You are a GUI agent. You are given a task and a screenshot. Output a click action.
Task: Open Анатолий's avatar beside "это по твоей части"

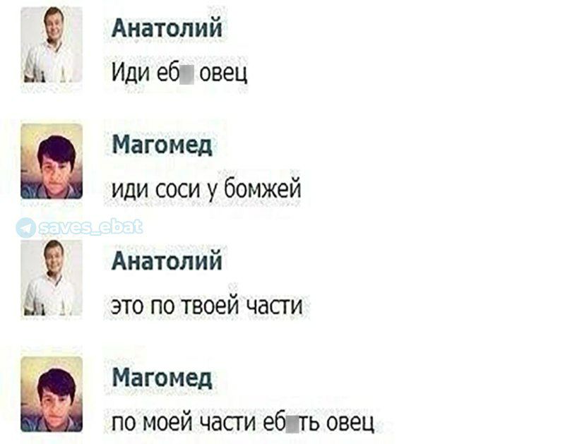(x=52, y=277)
